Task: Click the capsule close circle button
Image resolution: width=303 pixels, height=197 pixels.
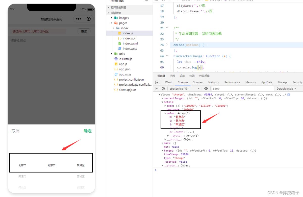Action: point(88,19)
